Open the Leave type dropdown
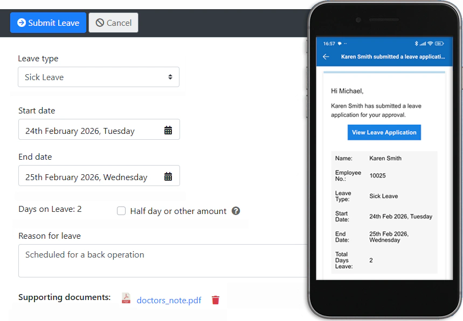The width and height of the screenshot is (463, 321). 99,77
